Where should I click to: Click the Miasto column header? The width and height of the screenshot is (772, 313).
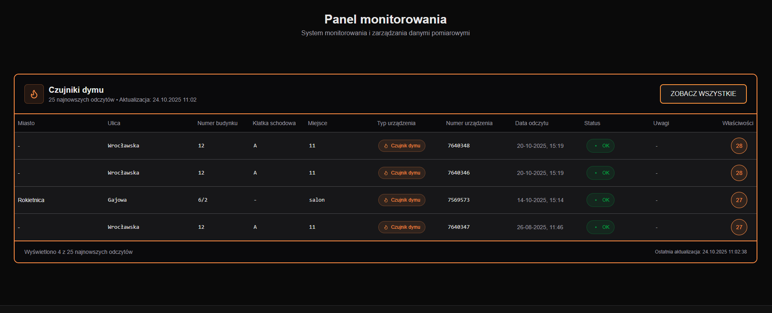pos(26,123)
